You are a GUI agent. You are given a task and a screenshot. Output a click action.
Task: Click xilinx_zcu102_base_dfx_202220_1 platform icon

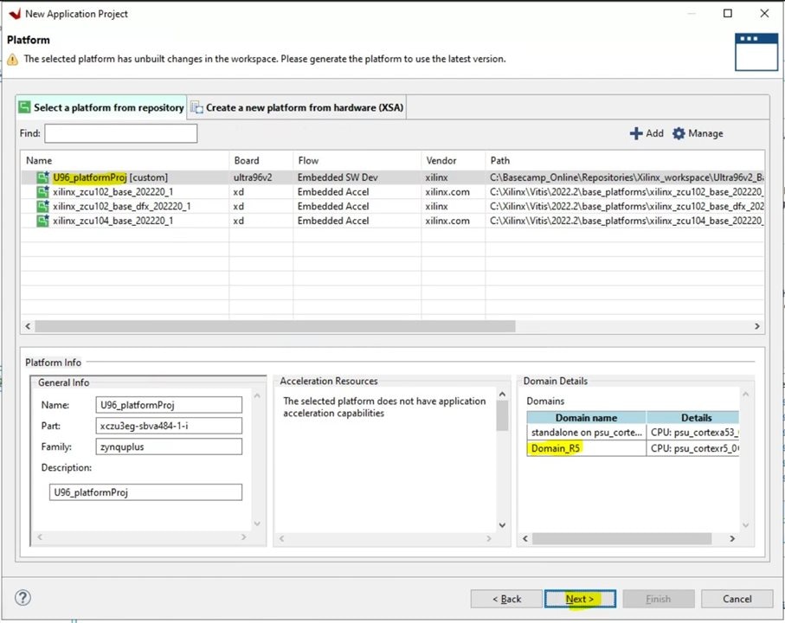tap(42, 207)
